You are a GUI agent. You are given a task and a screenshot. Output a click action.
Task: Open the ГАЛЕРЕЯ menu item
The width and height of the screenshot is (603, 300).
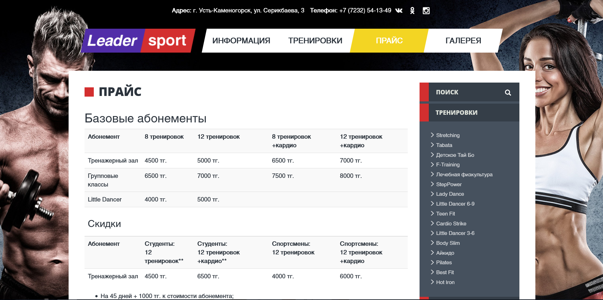pos(463,40)
